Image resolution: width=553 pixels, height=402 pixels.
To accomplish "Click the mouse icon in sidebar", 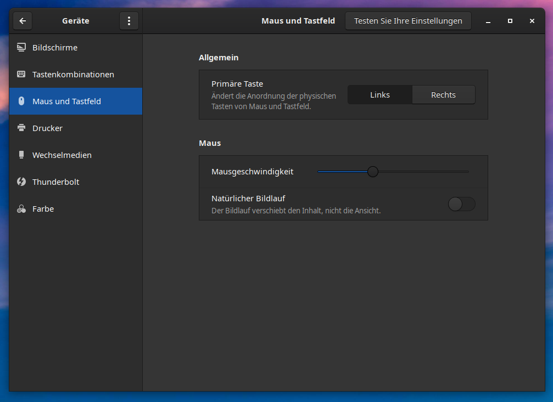I will (21, 101).
